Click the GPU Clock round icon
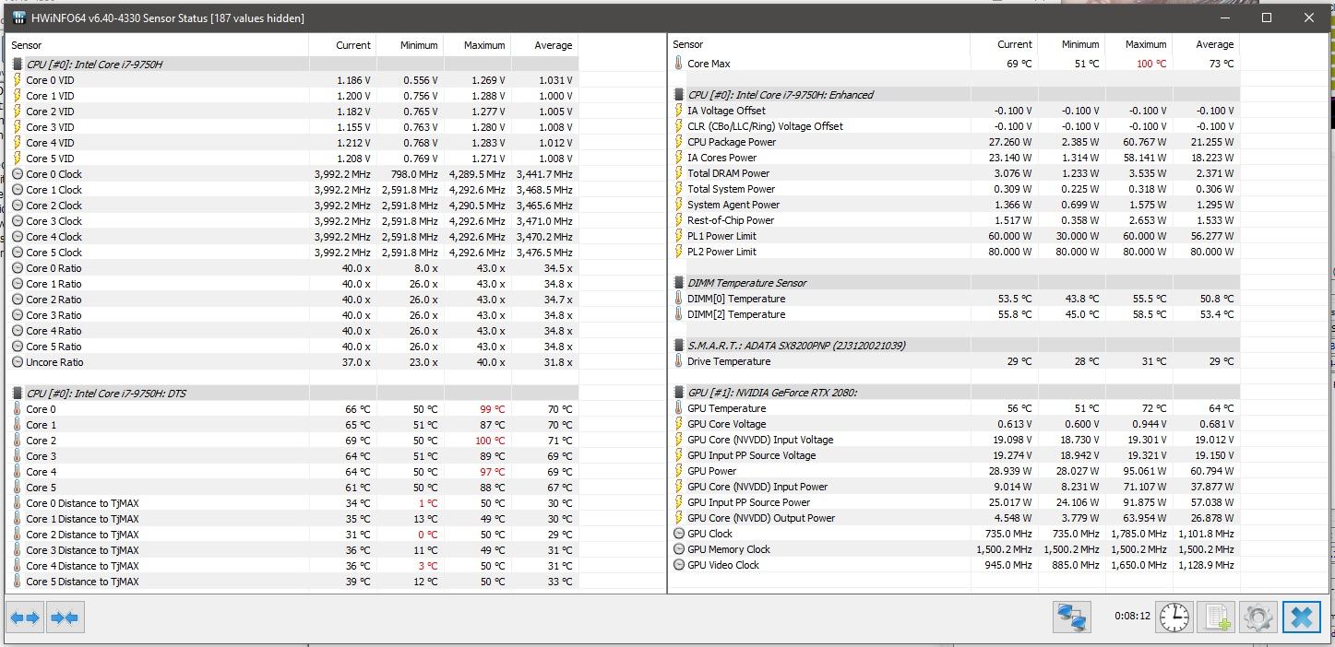The width and height of the screenshot is (1335, 647). tap(678, 534)
